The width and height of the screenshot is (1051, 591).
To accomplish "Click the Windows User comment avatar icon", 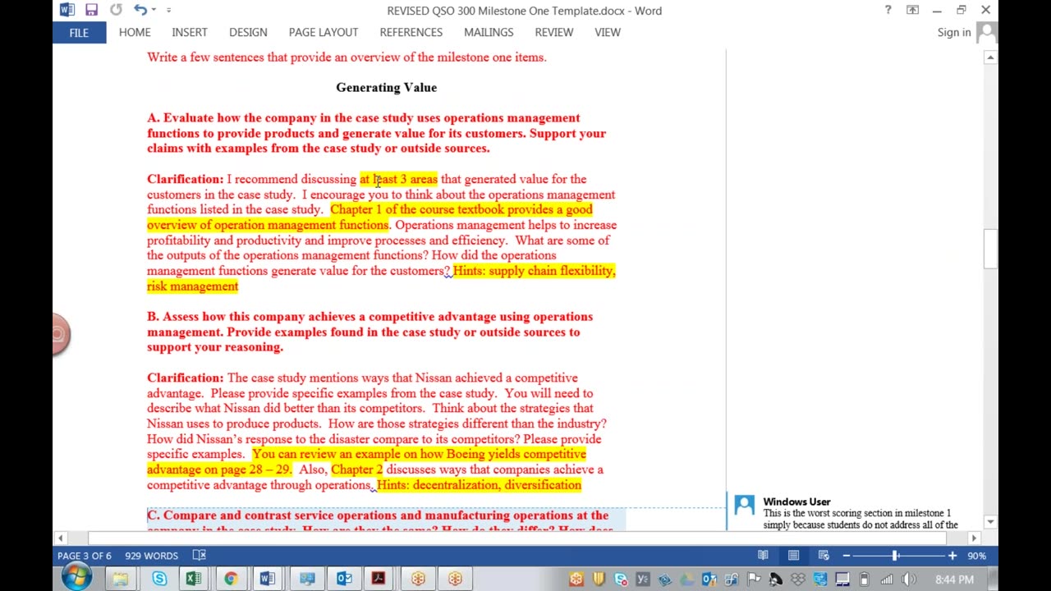I will [745, 506].
